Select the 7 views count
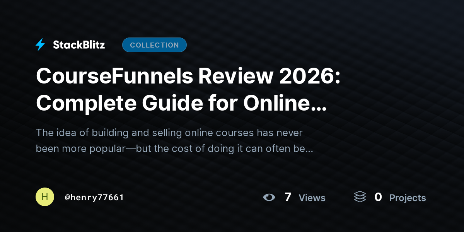Image resolution: width=464 pixels, height=232 pixels. tap(288, 197)
